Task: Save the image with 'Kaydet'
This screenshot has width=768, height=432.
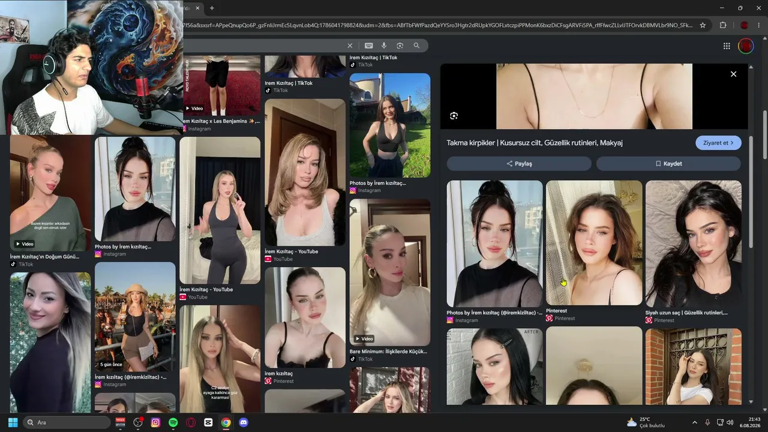Action: (x=668, y=164)
